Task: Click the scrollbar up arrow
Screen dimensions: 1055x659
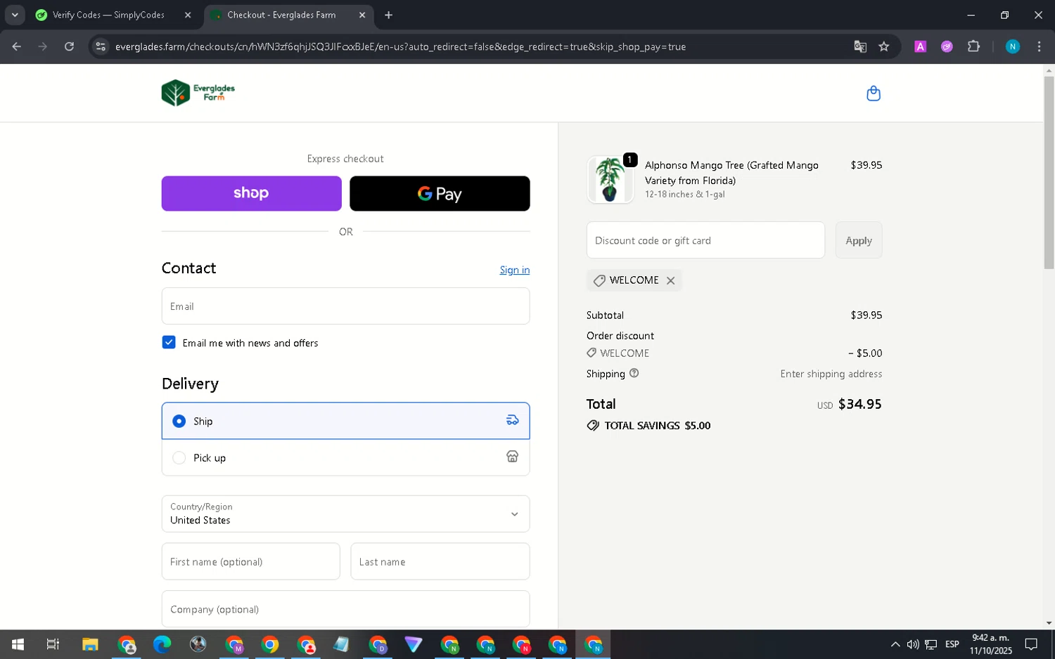Action: pyautogui.click(x=1049, y=70)
